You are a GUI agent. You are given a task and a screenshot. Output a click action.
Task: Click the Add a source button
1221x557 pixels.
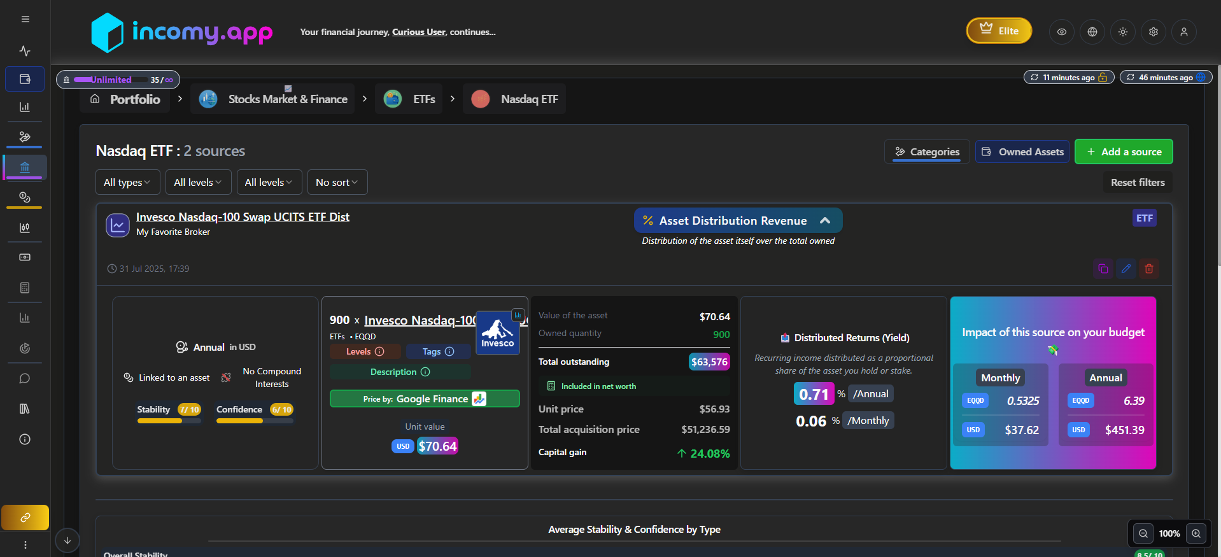[x=1124, y=152]
